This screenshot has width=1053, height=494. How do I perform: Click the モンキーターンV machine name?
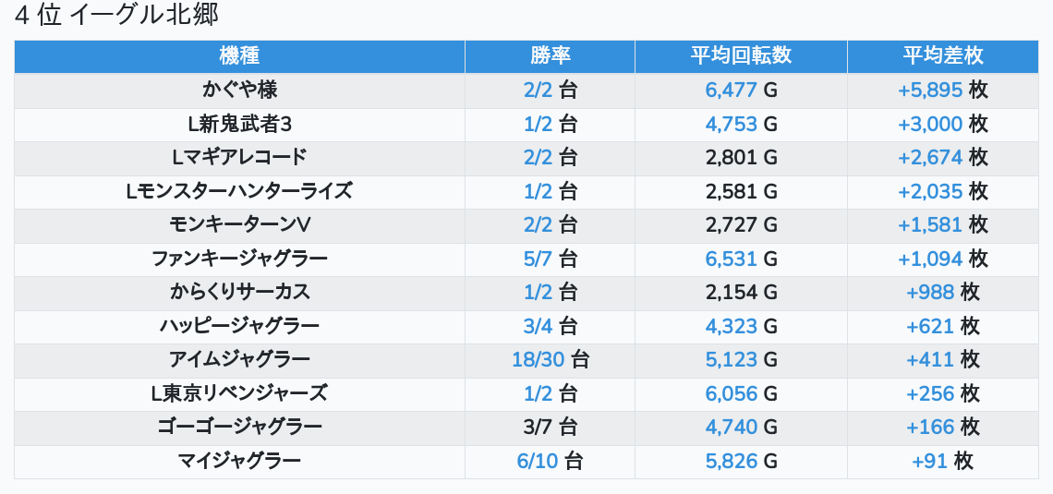(239, 225)
